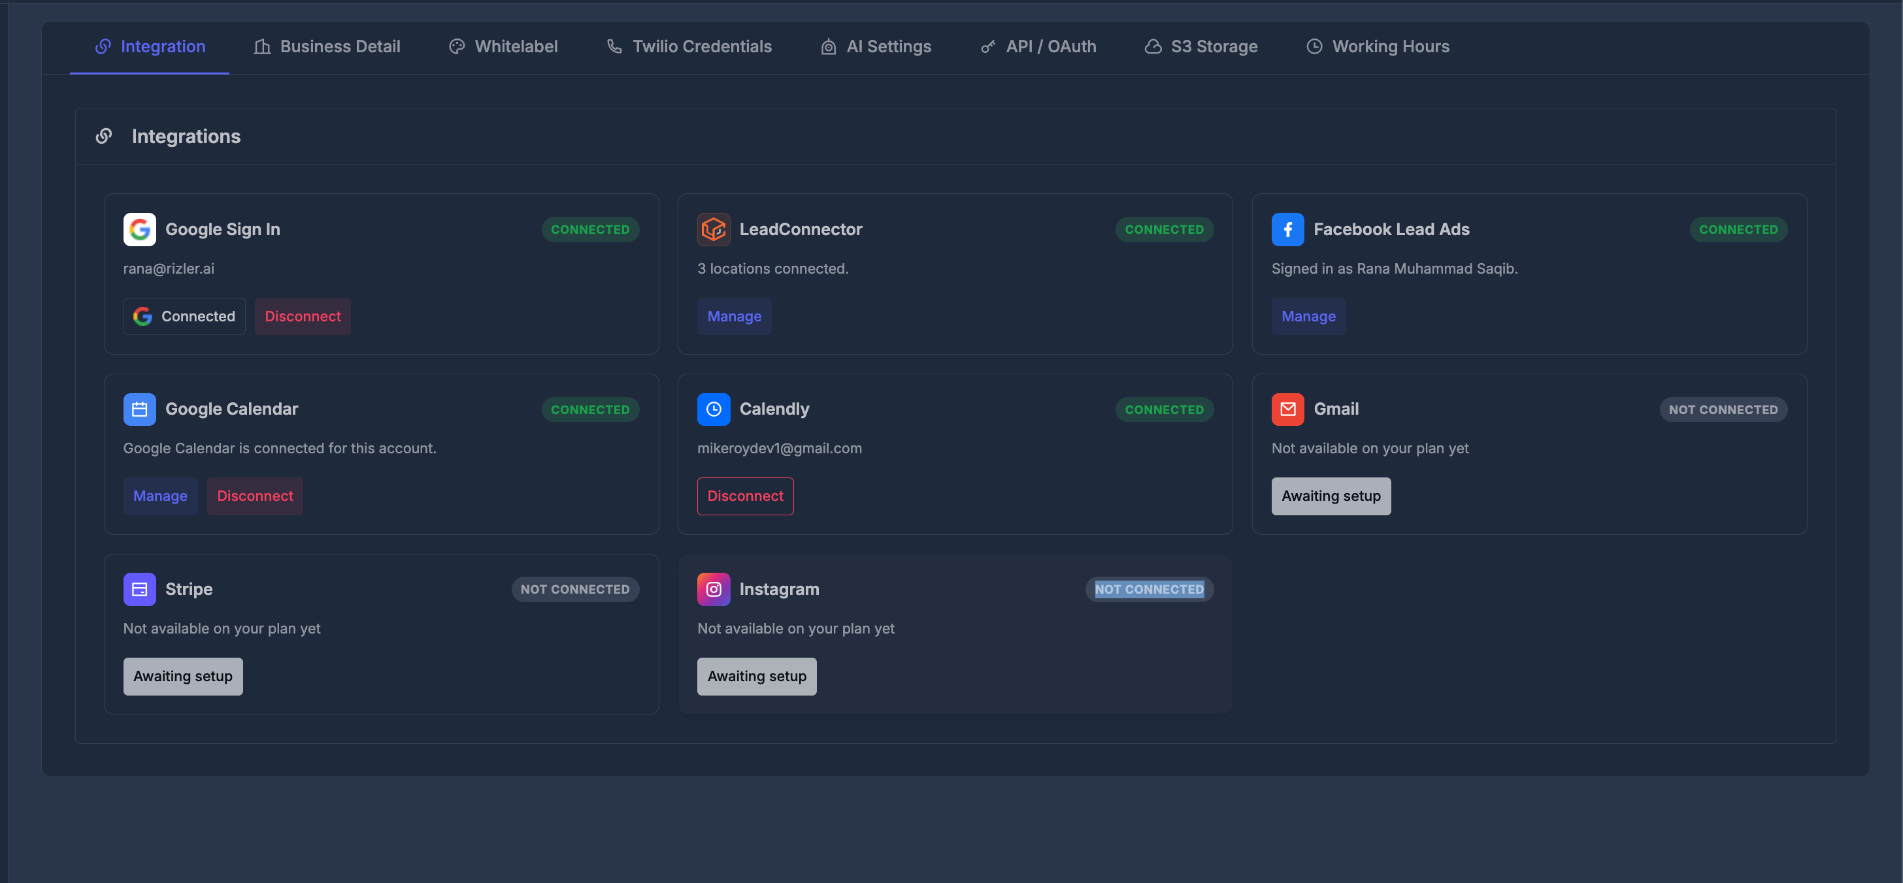Click the Calendly clock icon
Screen dimensions: 1903x883
point(714,409)
